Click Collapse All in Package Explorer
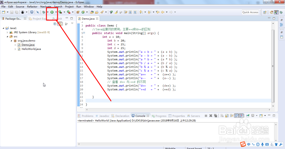285x149 pixels. click(55, 24)
